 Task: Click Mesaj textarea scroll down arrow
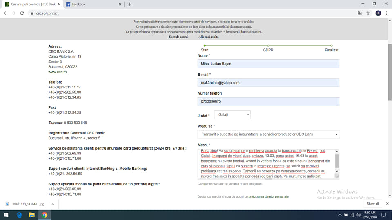[337, 171]
